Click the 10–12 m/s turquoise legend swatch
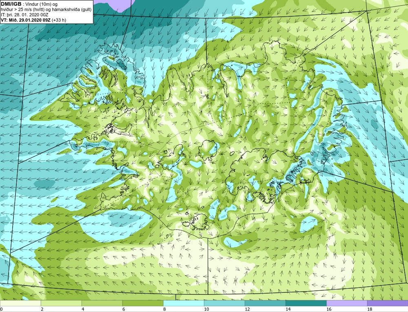The image size is (408, 312). coord(224,303)
